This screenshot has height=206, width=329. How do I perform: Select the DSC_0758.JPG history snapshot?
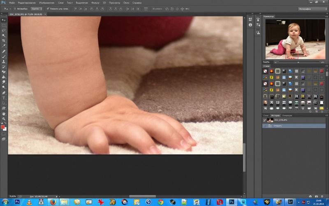click(x=294, y=120)
